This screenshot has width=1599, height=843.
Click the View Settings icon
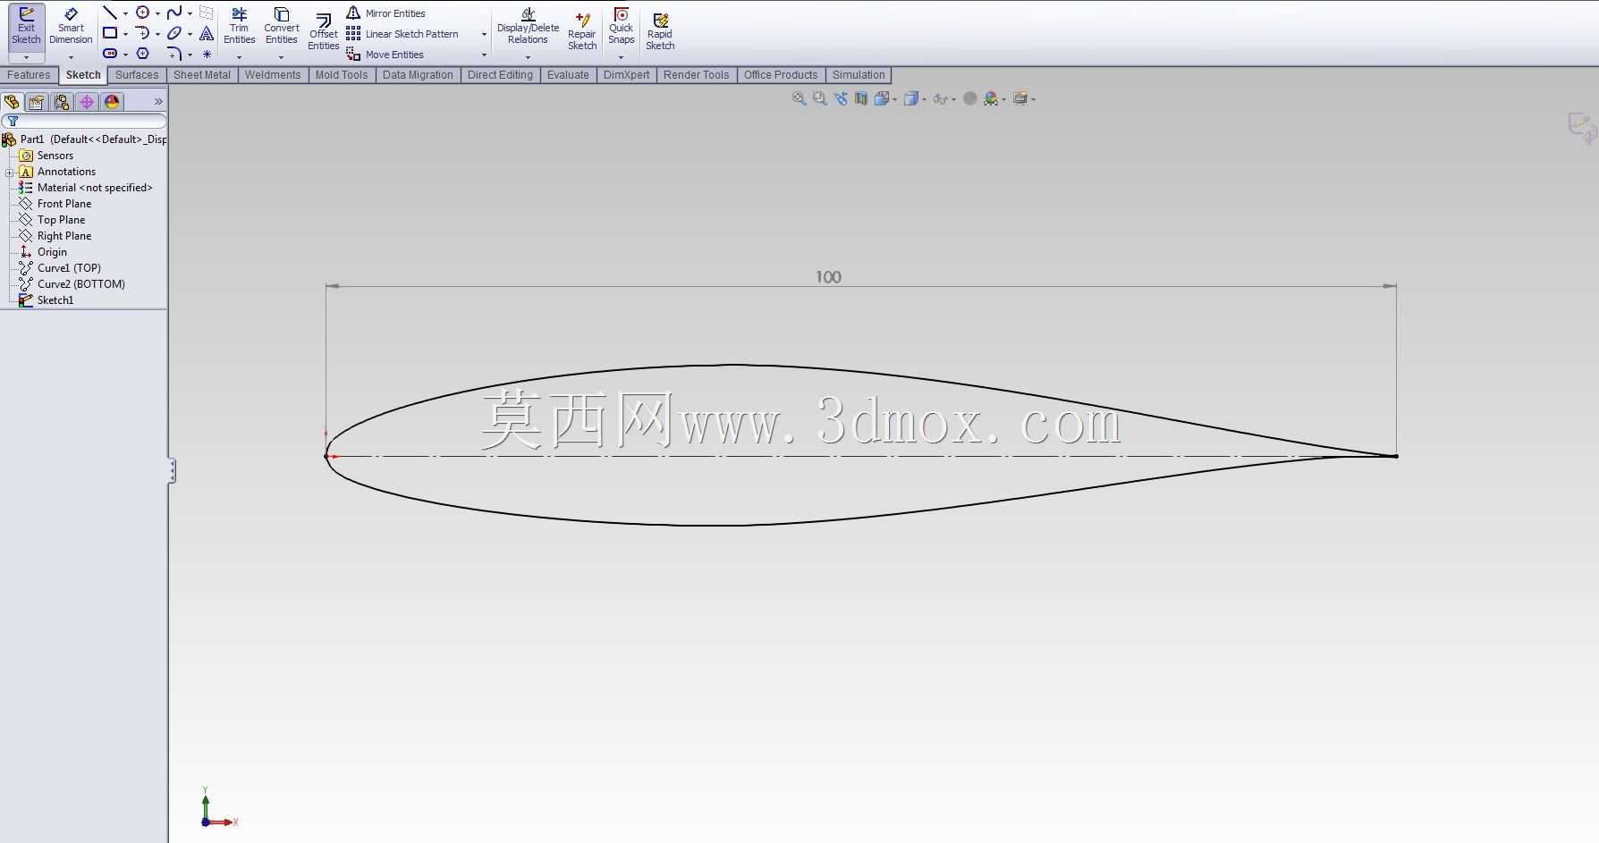(1019, 98)
